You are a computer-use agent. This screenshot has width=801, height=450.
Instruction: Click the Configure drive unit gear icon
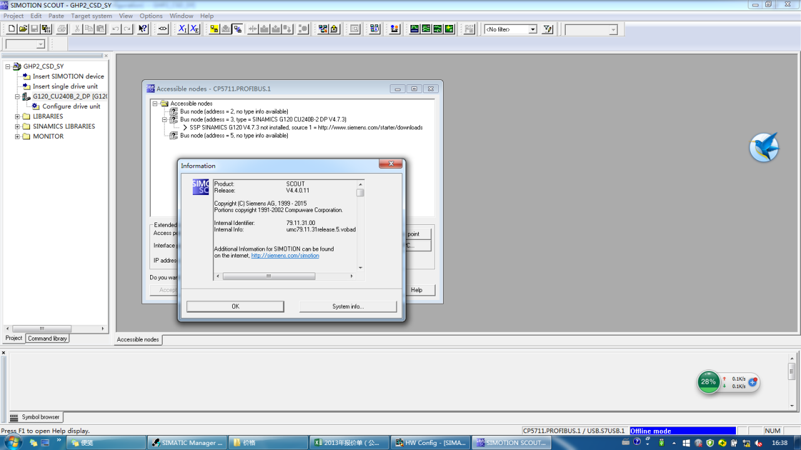[36, 106]
